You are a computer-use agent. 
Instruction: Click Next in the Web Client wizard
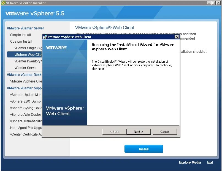point(139,132)
